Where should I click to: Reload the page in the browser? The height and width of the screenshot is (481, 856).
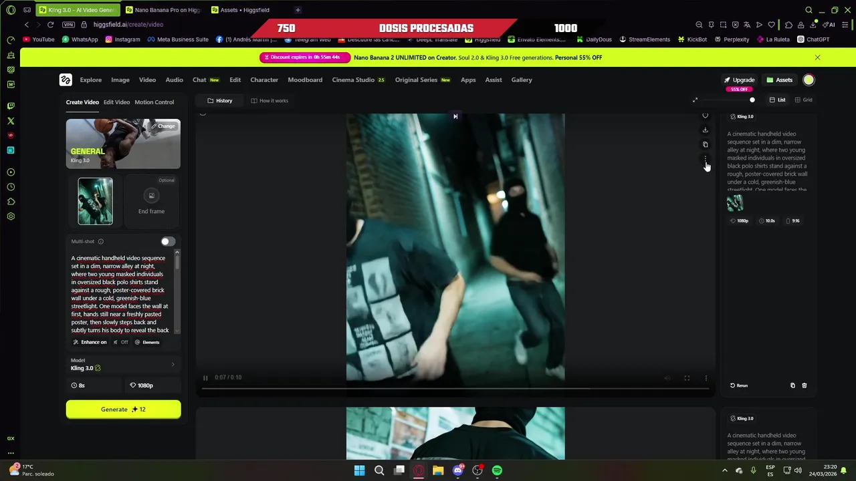[50, 25]
